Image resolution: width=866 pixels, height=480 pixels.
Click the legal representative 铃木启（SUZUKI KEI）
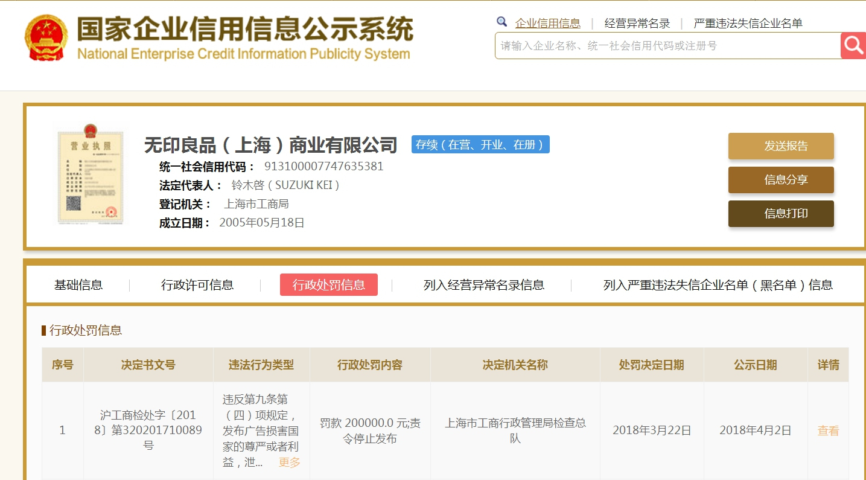pos(285,185)
